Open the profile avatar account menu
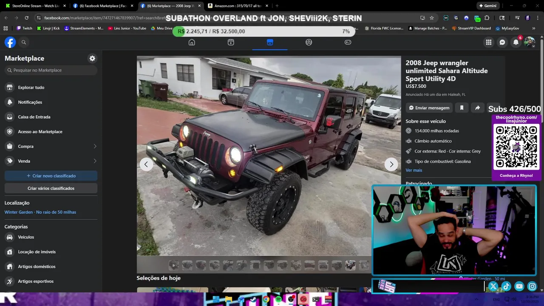544x306 pixels. point(529,42)
